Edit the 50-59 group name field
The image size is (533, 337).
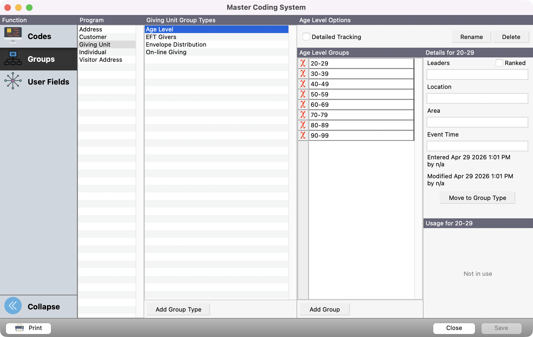coord(361,94)
